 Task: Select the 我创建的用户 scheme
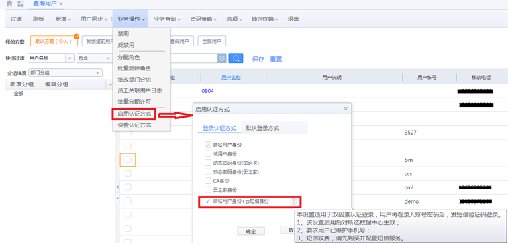tap(97, 42)
